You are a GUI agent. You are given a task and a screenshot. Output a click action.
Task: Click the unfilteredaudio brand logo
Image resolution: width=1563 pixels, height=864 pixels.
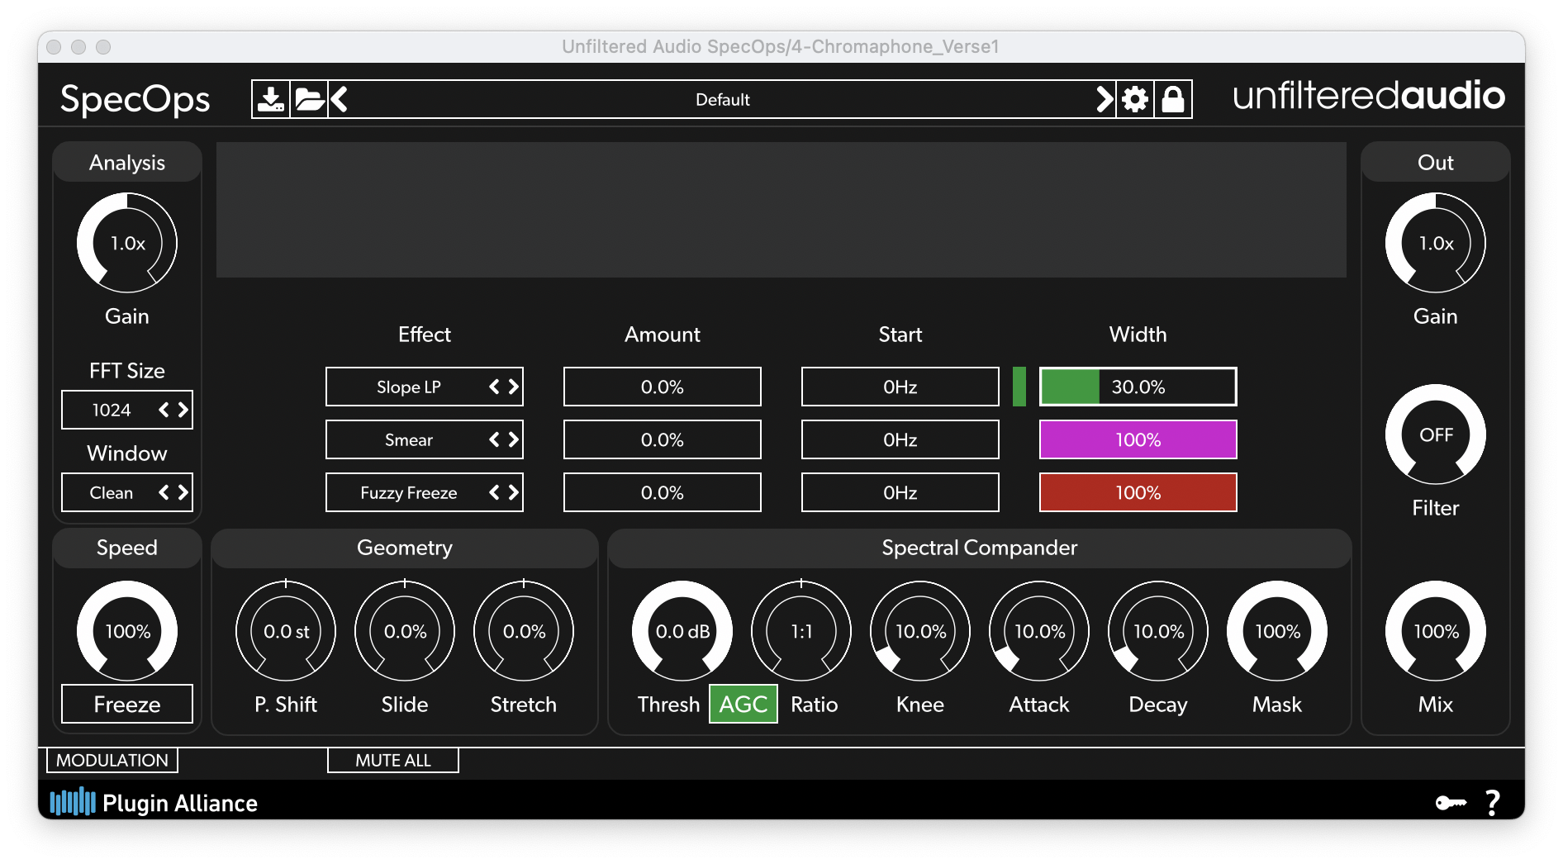(1369, 96)
